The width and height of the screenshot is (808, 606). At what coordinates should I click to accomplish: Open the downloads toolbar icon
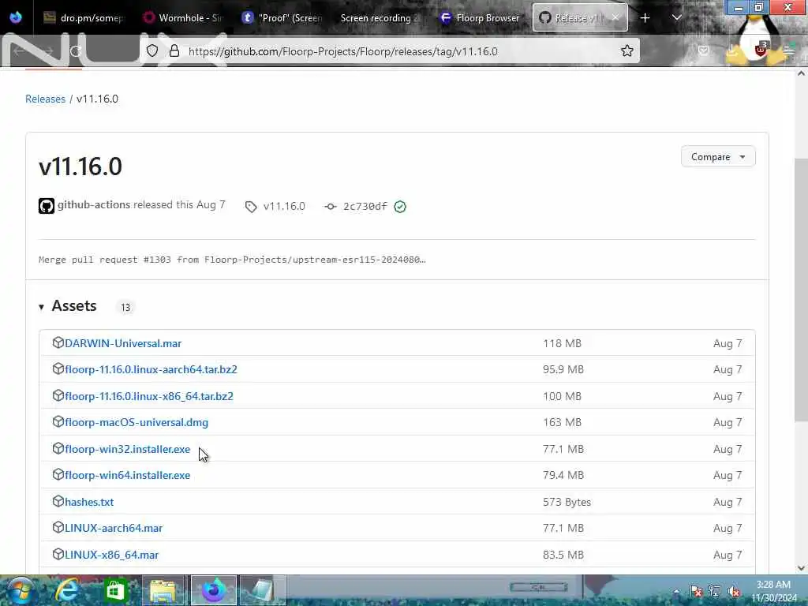tap(732, 50)
